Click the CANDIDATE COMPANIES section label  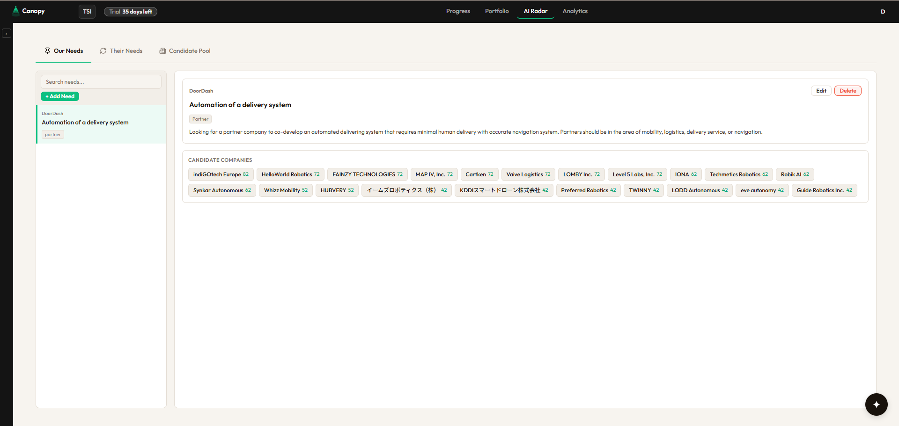(220, 160)
